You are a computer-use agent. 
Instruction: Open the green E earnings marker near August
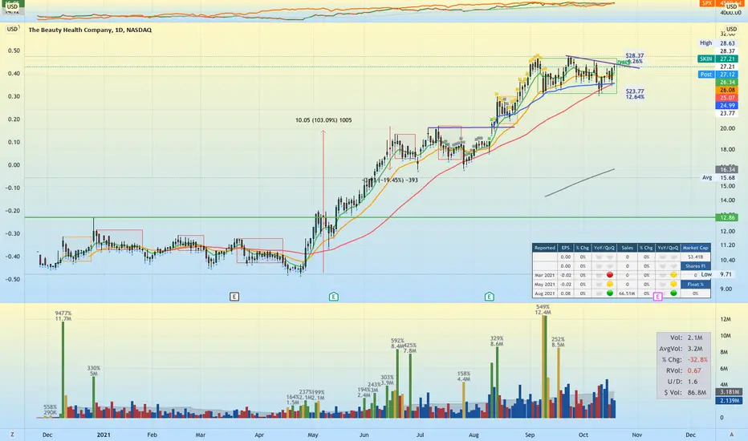pyautogui.click(x=489, y=297)
